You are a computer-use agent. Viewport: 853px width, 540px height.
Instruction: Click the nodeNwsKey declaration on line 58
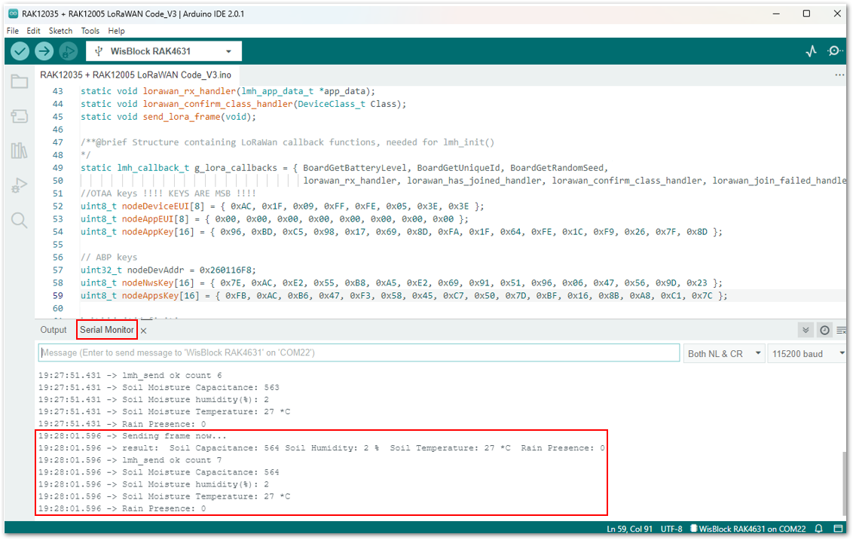point(402,282)
